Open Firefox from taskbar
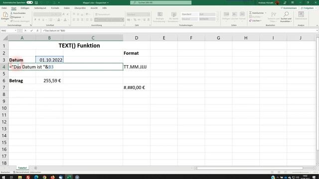 click(x=53, y=177)
